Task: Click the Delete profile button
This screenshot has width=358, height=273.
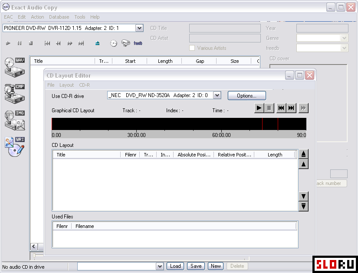Action: pyautogui.click(x=237, y=266)
